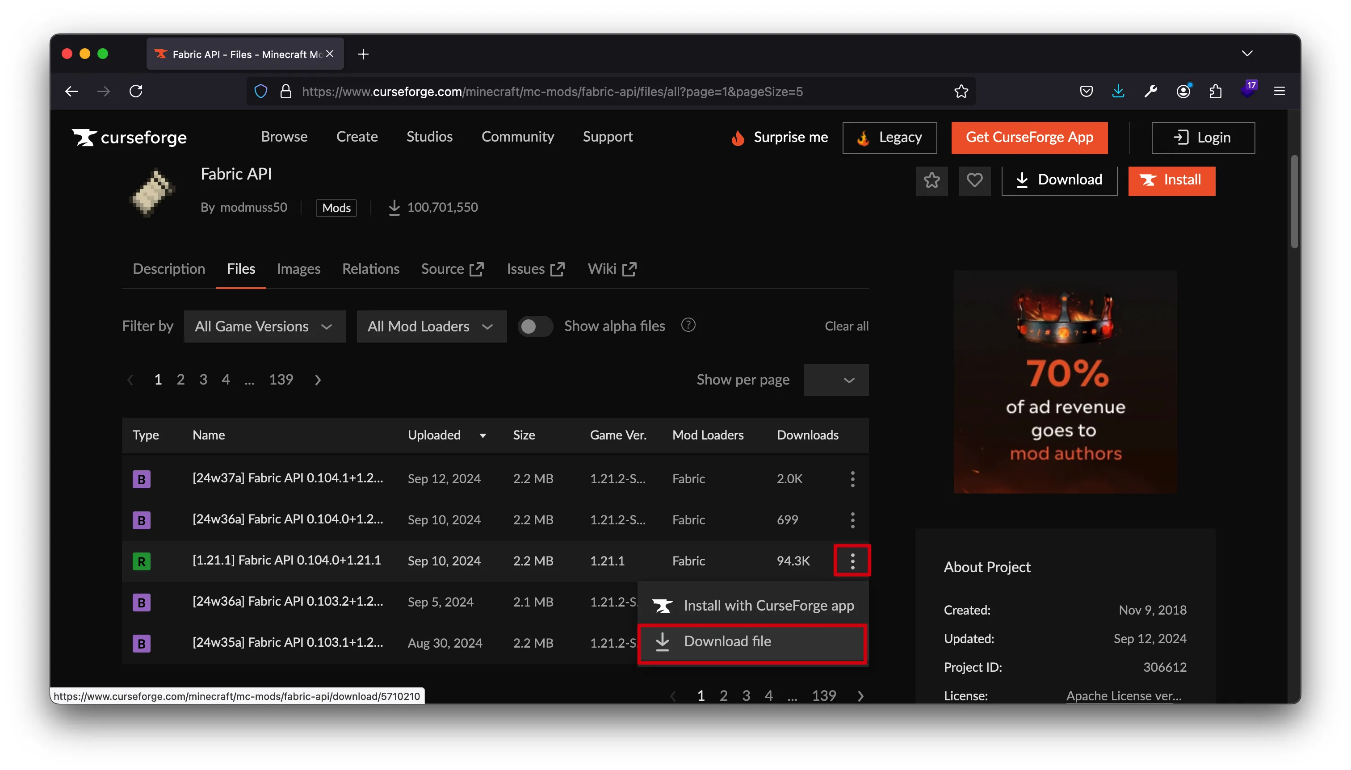Click the browser extensions puzzle icon
The width and height of the screenshot is (1351, 770).
coord(1215,92)
